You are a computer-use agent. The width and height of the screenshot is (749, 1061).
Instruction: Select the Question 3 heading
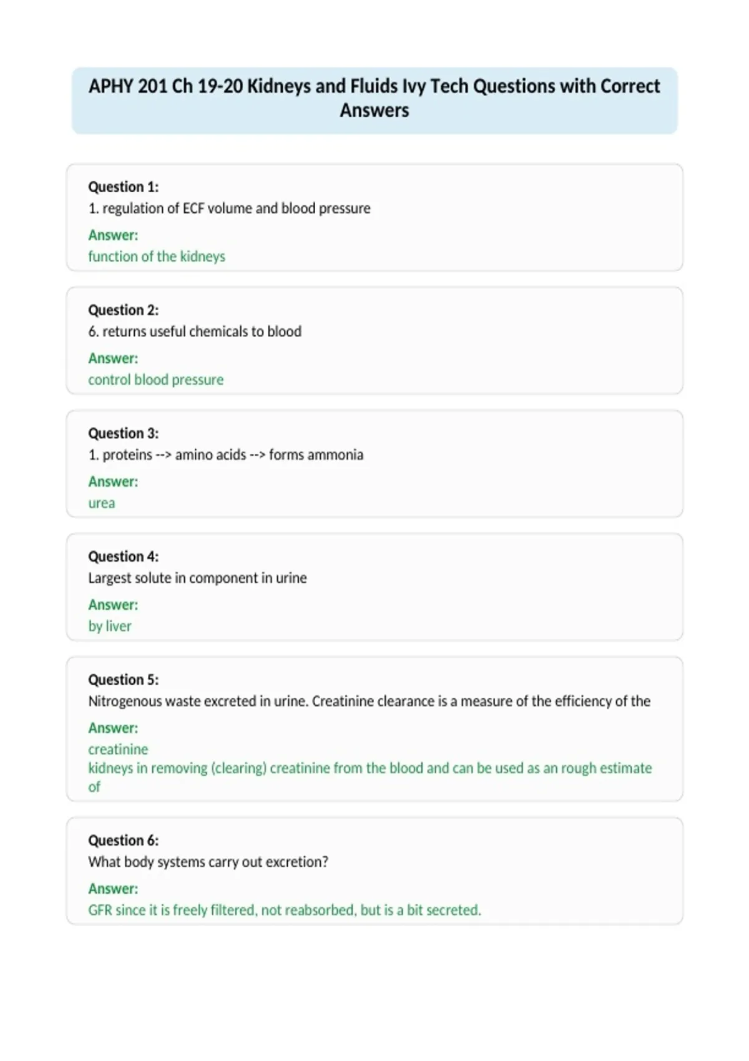124,433
